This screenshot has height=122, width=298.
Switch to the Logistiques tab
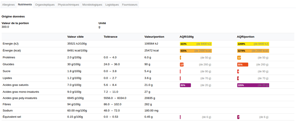pos(112,5)
